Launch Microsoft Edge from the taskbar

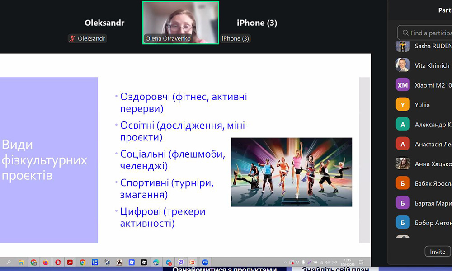pos(156,262)
